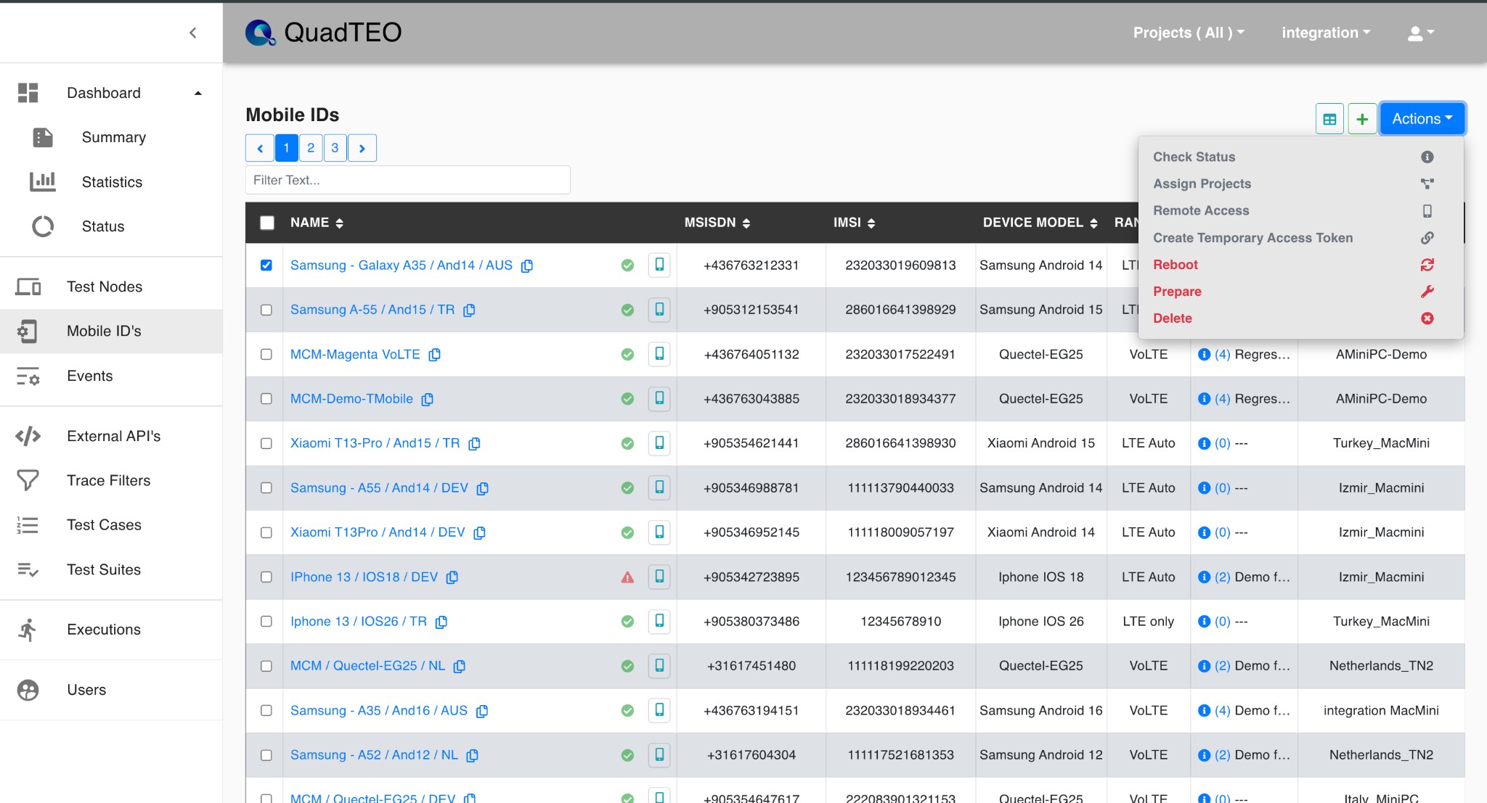Open Samsung A-55 / And15 / TR link
The height and width of the screenshot is (803, 1487).
372,310
